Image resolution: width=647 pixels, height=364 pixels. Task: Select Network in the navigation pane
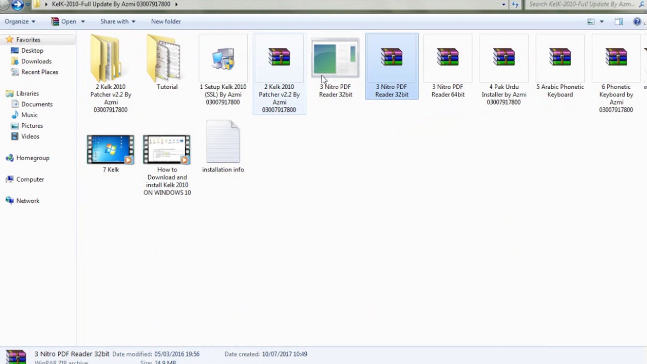27,201
